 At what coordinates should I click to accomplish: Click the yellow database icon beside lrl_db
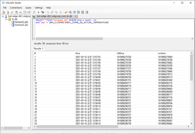(9, 19)
